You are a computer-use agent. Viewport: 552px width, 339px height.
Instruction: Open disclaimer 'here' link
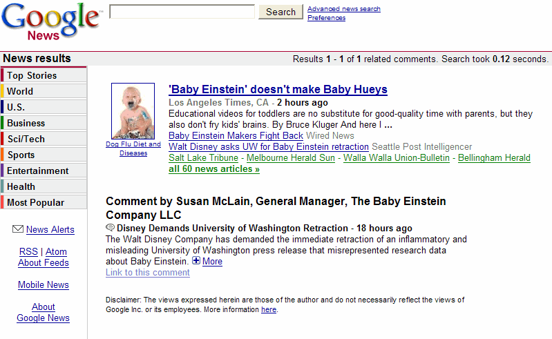[269, 309]
